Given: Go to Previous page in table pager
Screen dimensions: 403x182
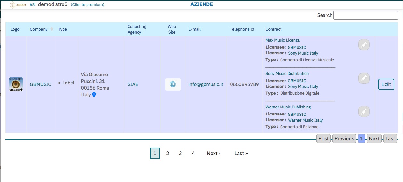Looking at the screenshot, I should 344,138.
